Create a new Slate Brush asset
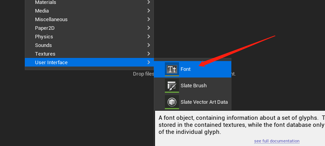 (x=192, y=86)
